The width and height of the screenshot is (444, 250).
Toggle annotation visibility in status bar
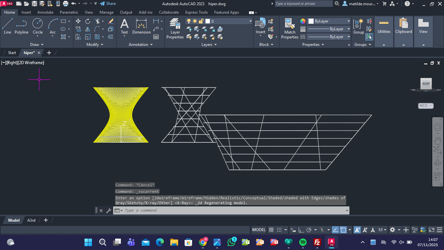[357, 230]
